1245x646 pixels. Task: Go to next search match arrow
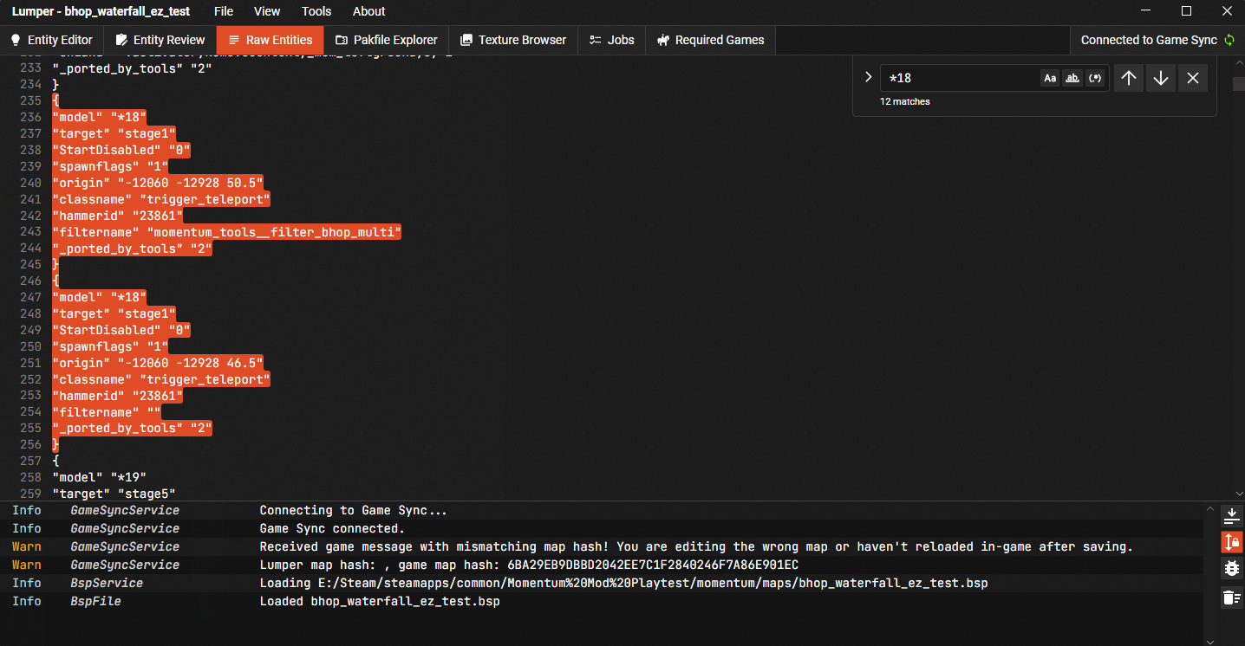click(1161, 78)
